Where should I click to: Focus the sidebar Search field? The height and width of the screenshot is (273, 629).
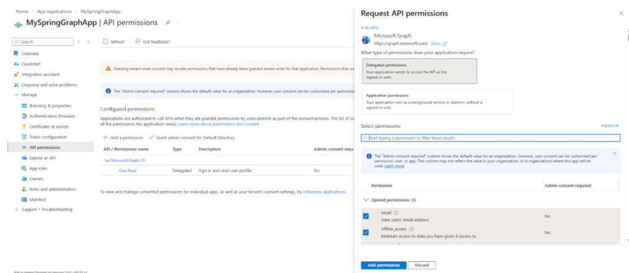pyautogui.click(x=43, y=42)
